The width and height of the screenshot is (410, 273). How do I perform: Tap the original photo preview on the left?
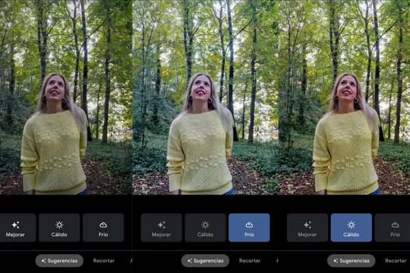tap(66, 97)
